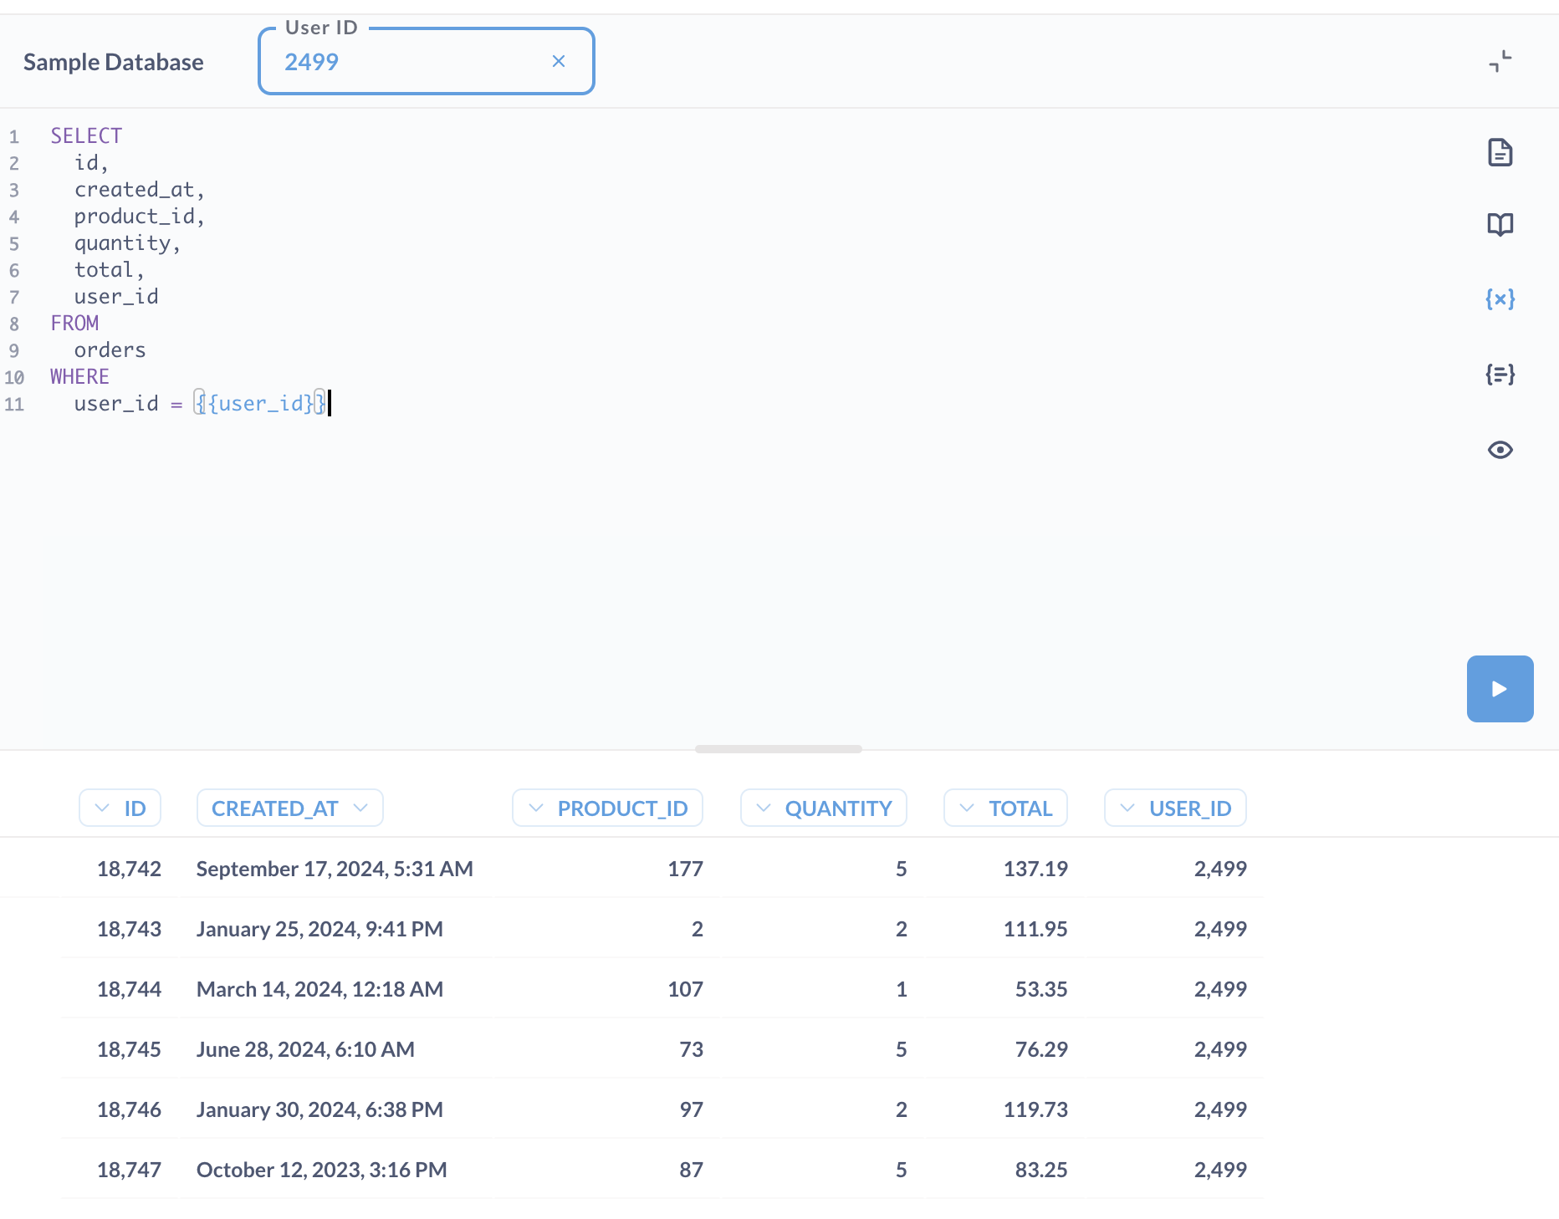Click the User ID input field

tap(410, 62)
